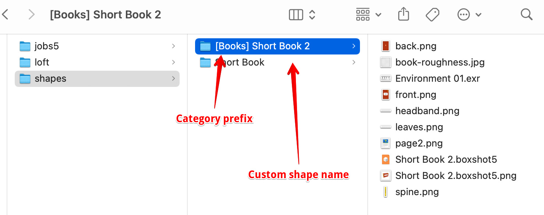The width and height of the screenshot is (544, 215).
Task: Select the headband.png file icon
Action: coord(386,111)
